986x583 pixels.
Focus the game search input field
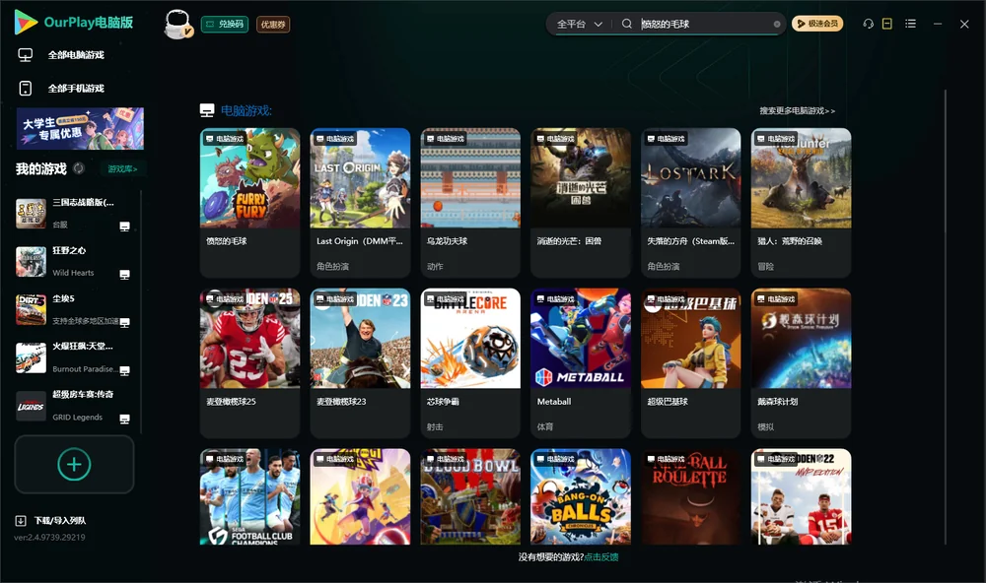click(705, 24)
